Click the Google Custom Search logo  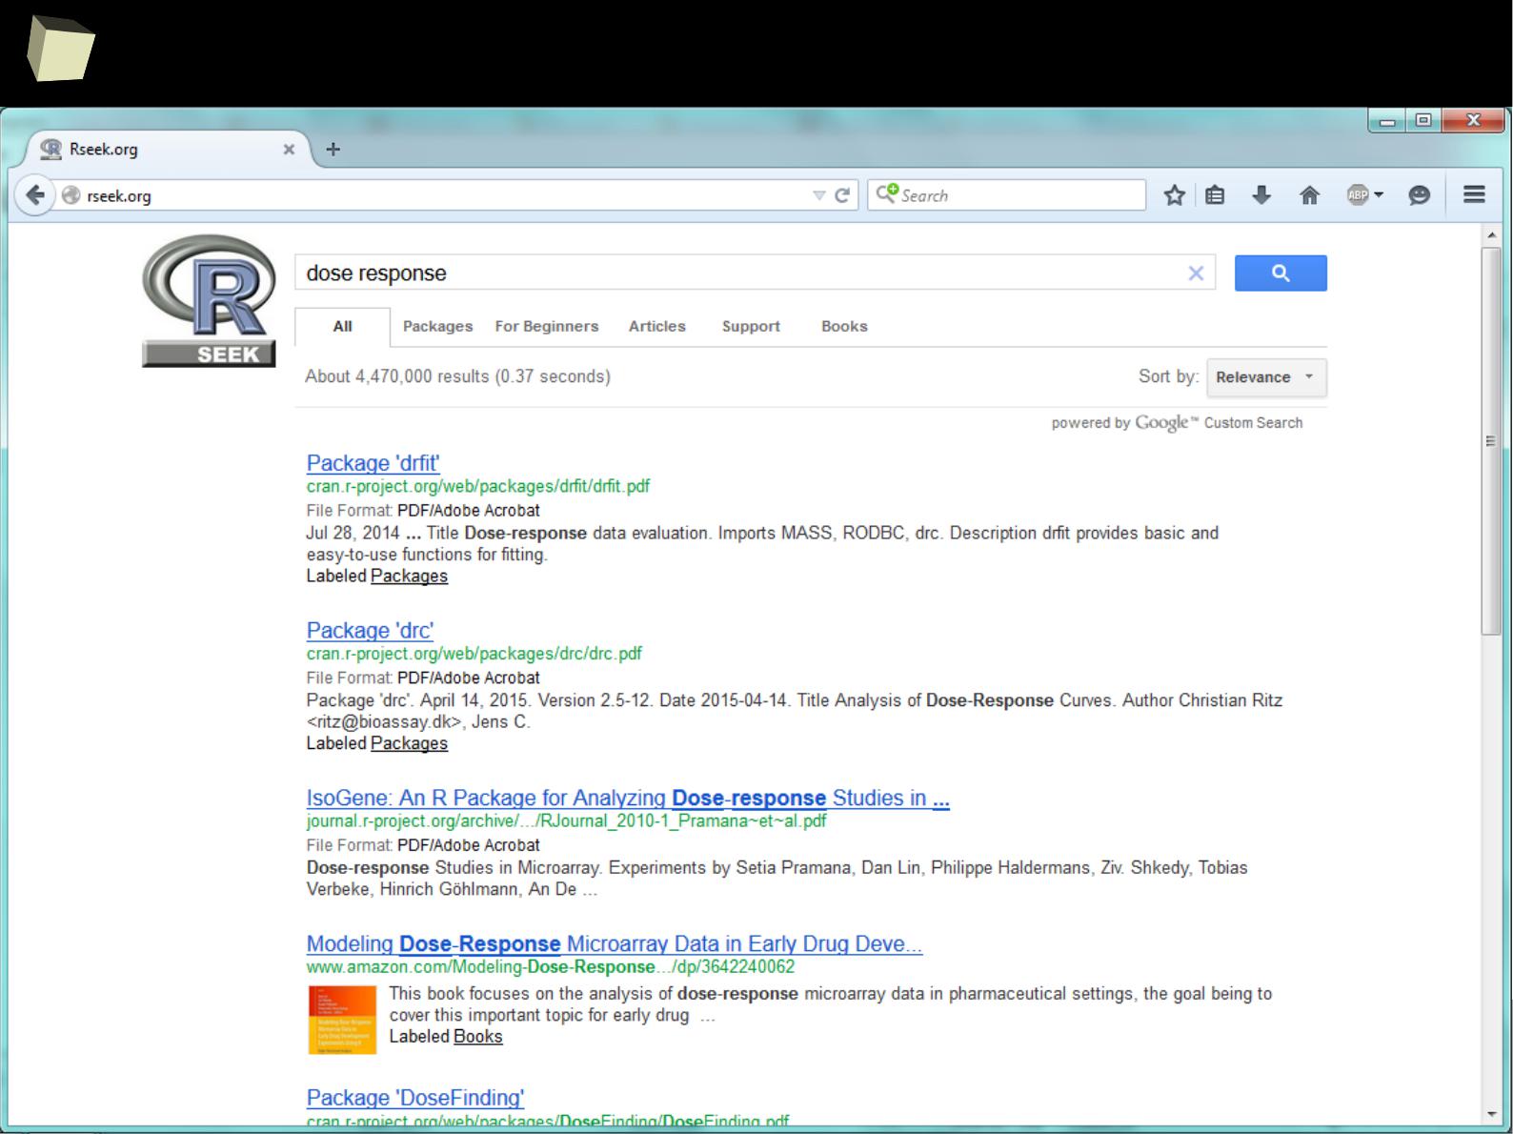(x=1177, y=423)
